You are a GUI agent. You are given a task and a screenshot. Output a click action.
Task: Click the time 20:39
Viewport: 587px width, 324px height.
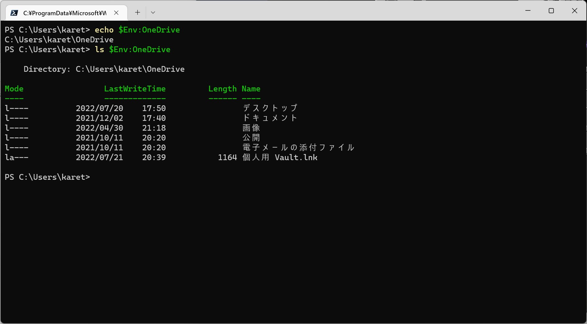pyautogui.click(x=154, y=157)
